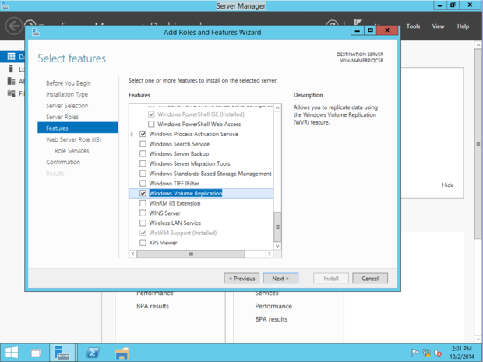Image resolution: width=483 pixels, height=362 pixels.
Task: Check Windows PowerShell Web Access
Action: pyautogui.click(x=151, y=124)
